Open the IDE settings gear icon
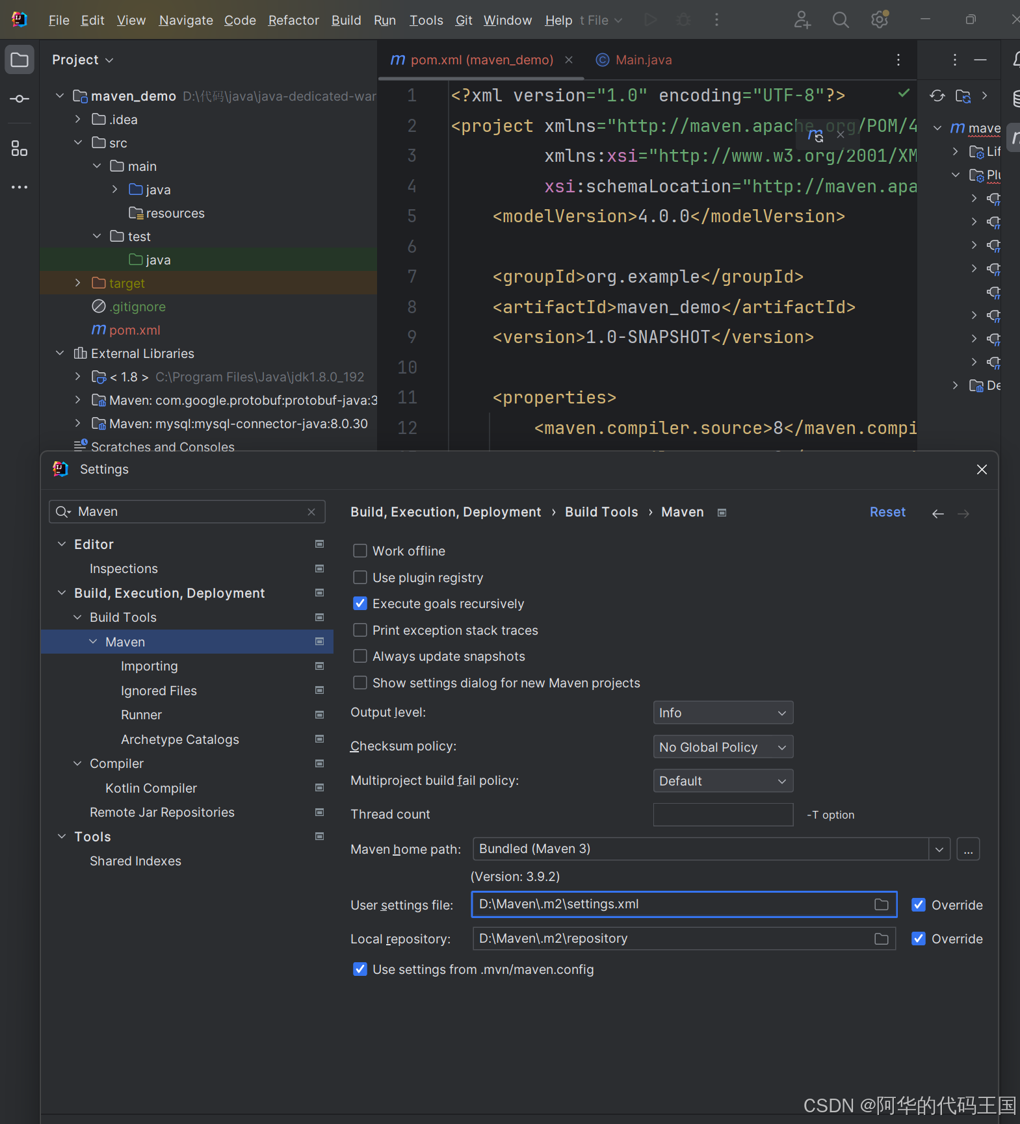This screenshot has width=1020, height=1124. (880, 20)
